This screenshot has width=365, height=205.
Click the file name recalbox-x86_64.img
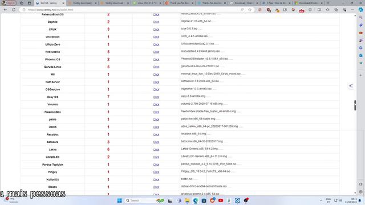tap(193, 134)
